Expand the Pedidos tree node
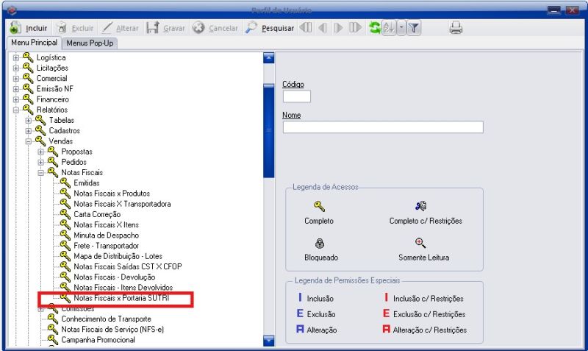The width and height of the screenshot is (588, 351). coord(41,162)
